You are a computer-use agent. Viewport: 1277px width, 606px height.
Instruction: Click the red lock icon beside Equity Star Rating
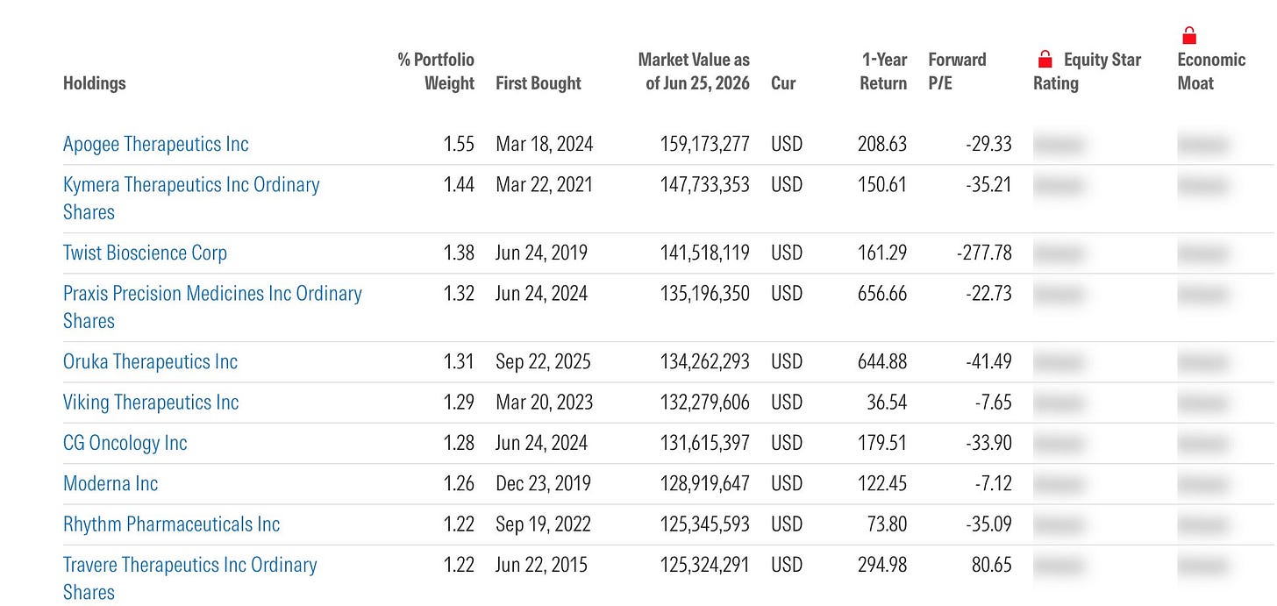pos(1045,60)
